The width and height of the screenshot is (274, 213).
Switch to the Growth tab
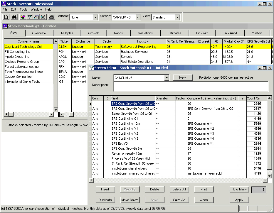coord(94,33)
